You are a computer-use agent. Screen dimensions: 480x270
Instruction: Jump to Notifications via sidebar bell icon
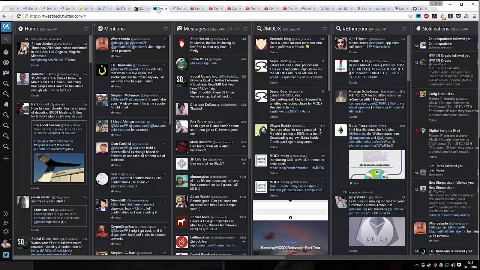[x=6, y=105]
